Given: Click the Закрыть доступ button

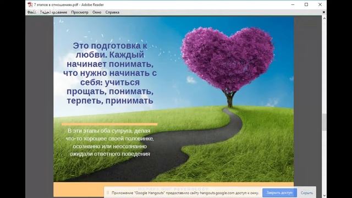Looking at the screenshot, I should pos(279,193).
